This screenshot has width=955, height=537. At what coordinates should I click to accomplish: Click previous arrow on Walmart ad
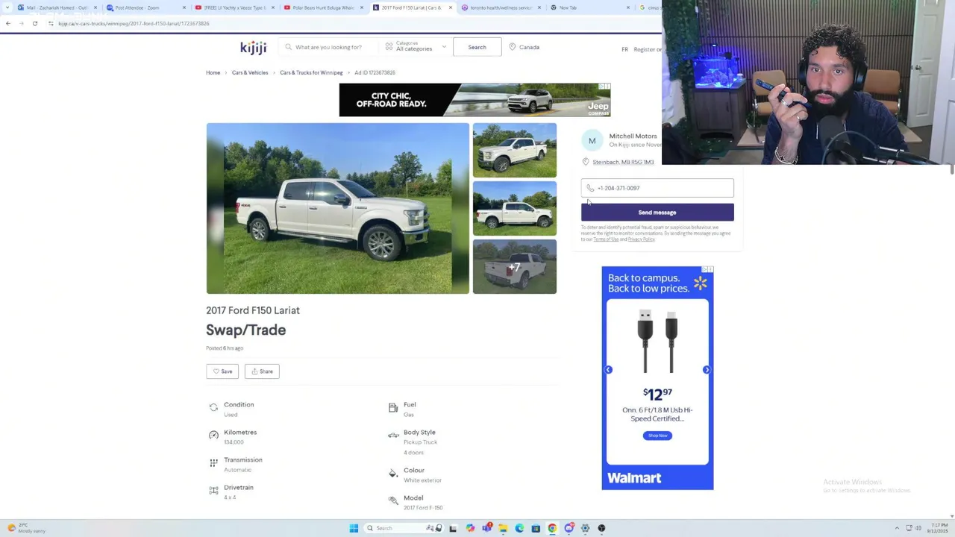(x=608, y=370)
